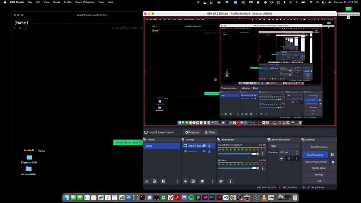Float the Scenes dock via its header icon
Viewport: 361px width, 203px height.
point(144,140)
